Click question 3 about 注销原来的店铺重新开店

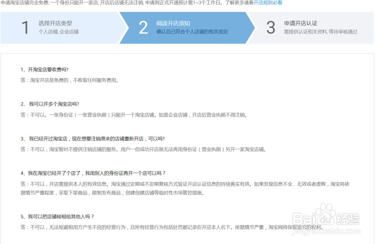point(93,139)
